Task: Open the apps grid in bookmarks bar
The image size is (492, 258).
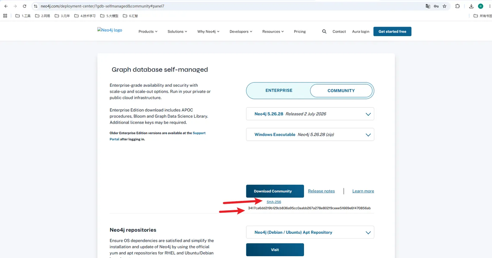Action: click(5, 16)
